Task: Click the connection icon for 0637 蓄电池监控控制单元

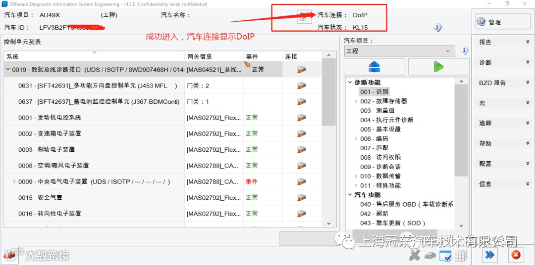Action: (301, 101)
